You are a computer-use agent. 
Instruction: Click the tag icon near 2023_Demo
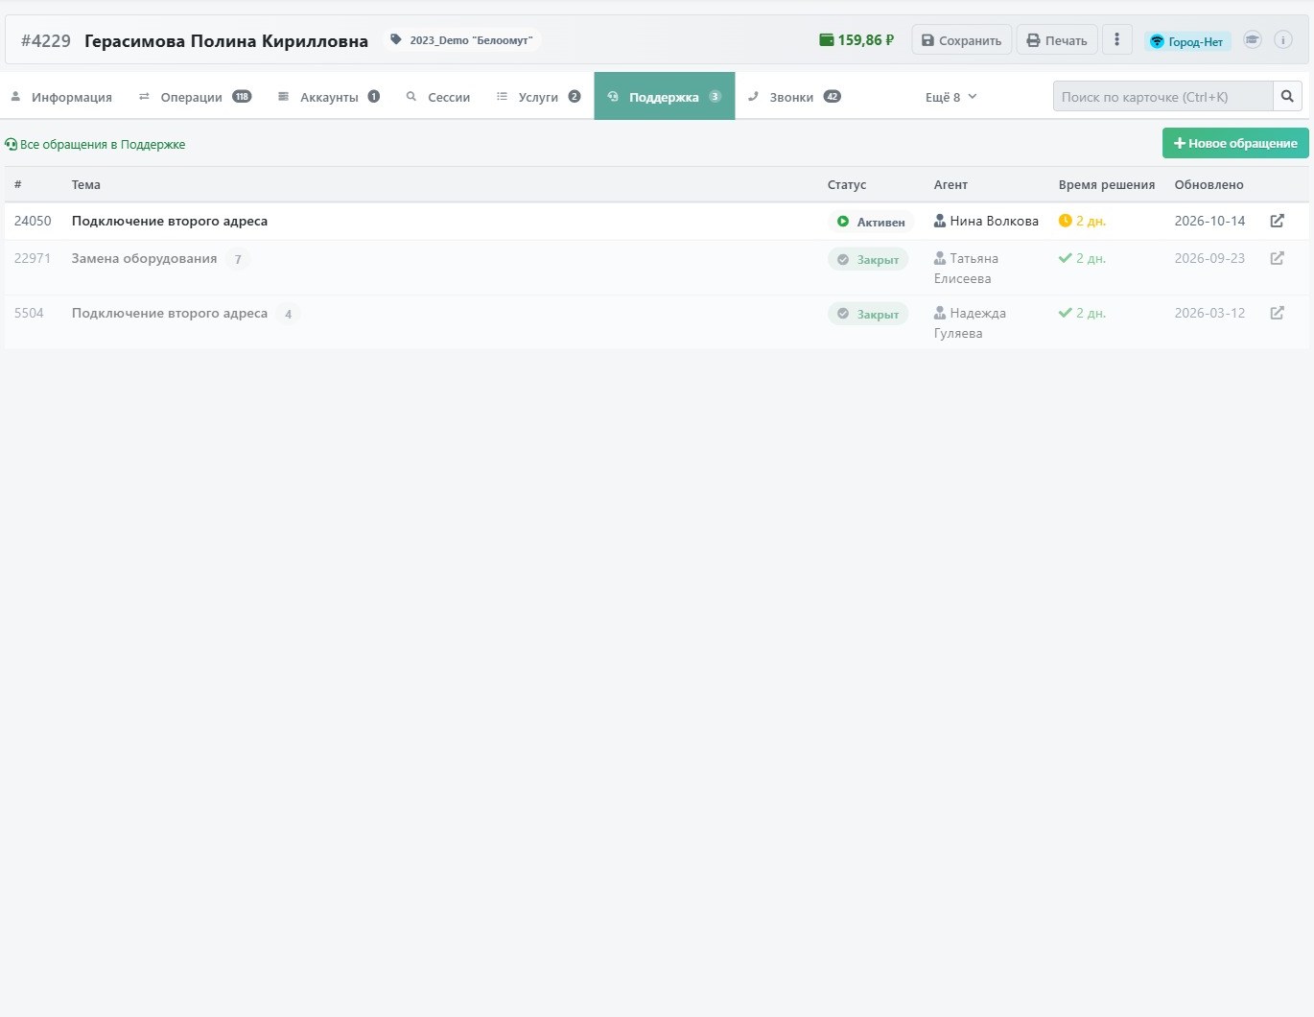[x=395, y=40]
